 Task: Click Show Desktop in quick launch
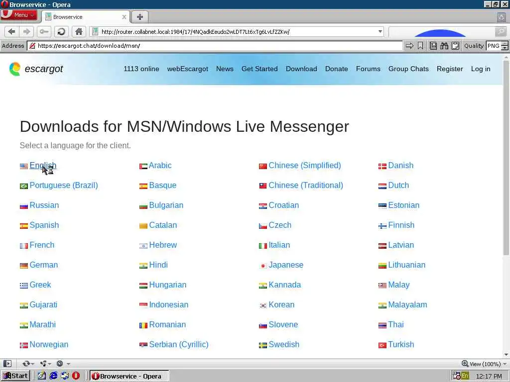pos(65,376)
